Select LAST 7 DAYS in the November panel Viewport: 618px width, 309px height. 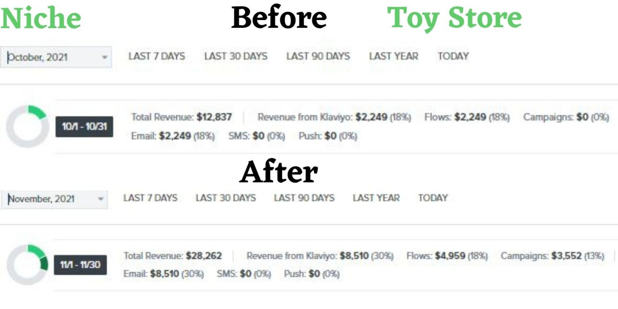pos(150,198)
